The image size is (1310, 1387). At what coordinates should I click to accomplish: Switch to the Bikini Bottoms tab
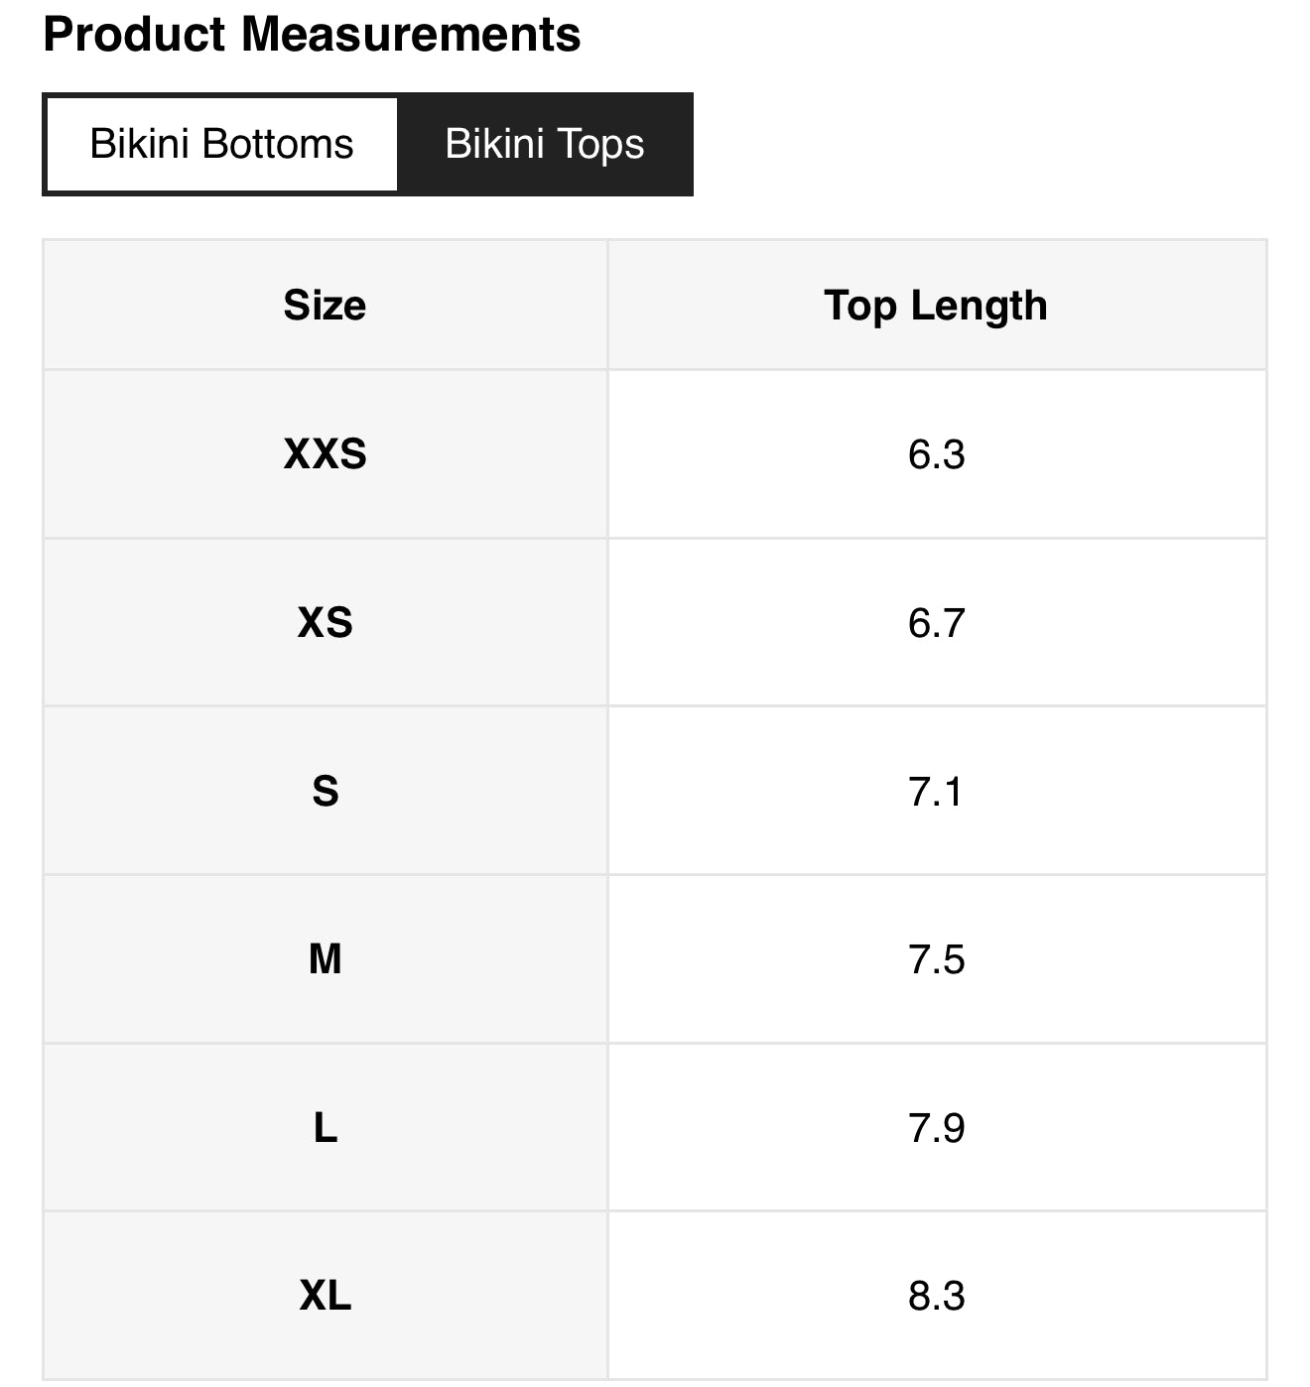(x=221, y=145)
